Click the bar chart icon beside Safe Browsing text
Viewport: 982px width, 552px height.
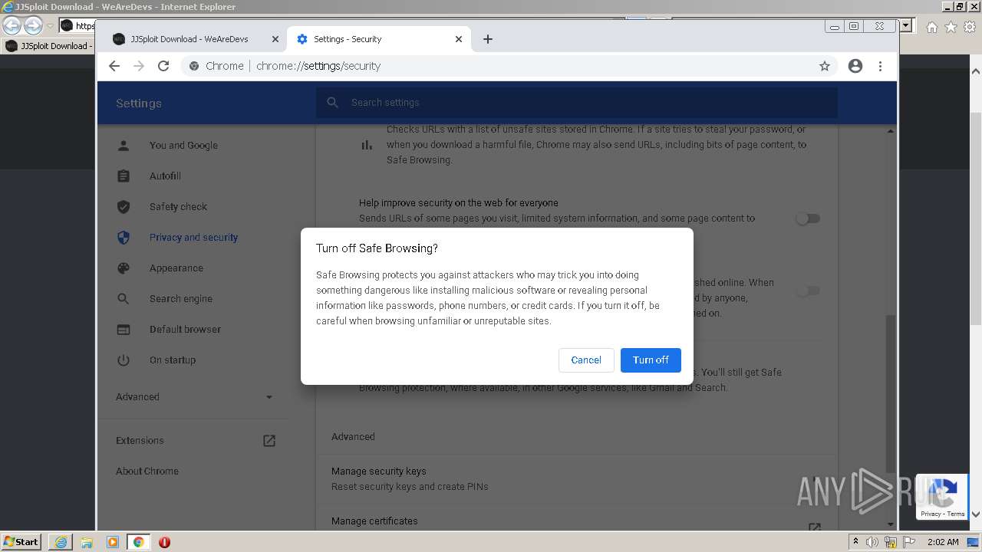point(367,145)
